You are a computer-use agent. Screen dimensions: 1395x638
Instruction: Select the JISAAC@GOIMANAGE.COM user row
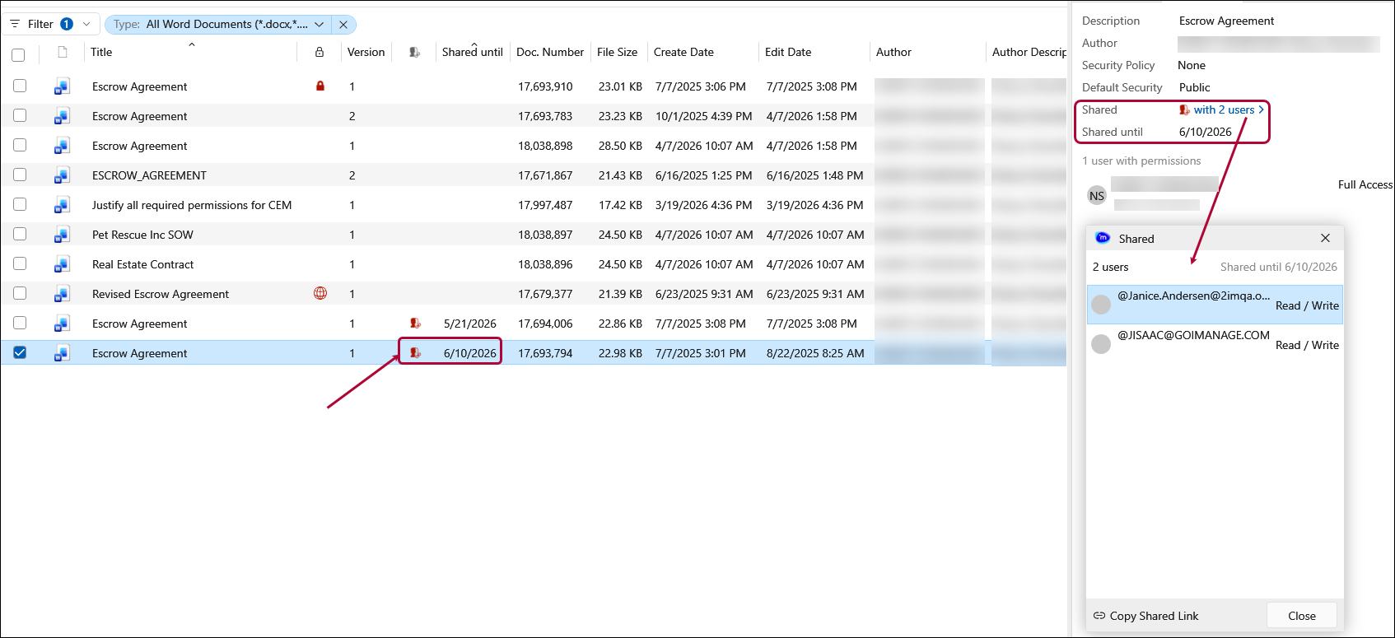(1215, 344)
